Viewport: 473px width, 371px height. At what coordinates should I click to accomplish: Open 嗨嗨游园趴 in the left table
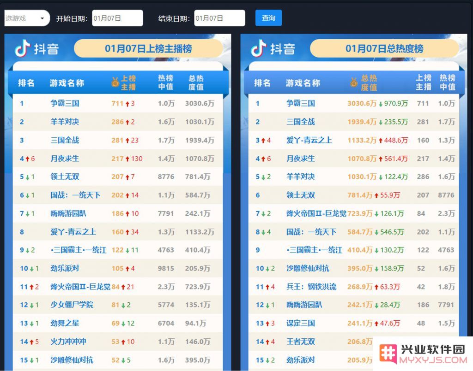click(68, 214)
